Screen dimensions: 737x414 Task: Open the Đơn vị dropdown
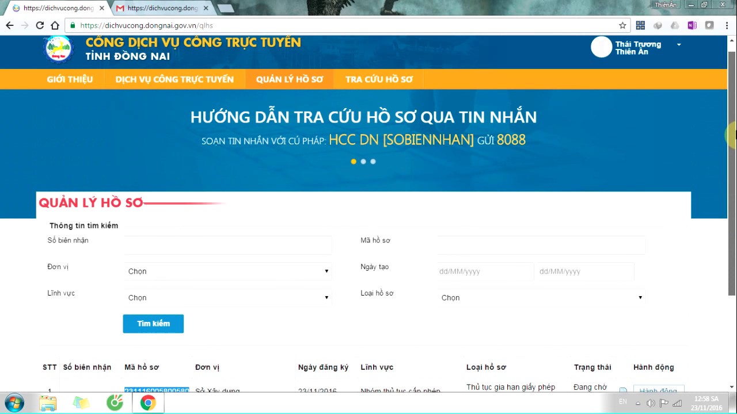coord(228,271)
